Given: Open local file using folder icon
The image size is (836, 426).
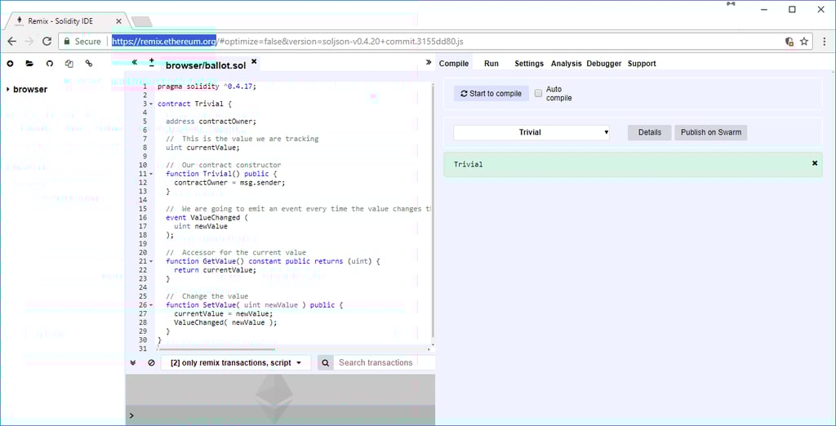Looking at the screenshot, I should coord(29,64).
